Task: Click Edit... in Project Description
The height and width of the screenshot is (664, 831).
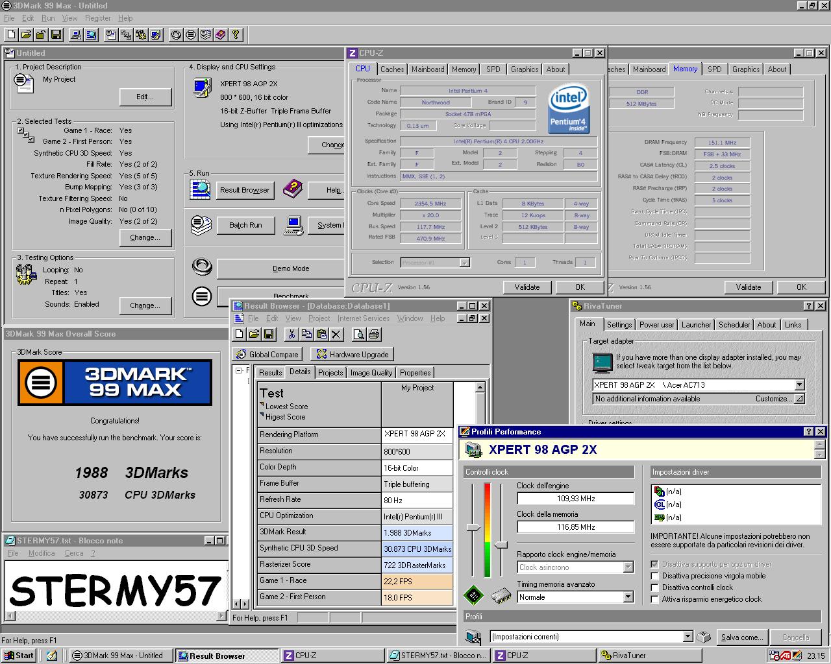Action: tap(145, 97)
